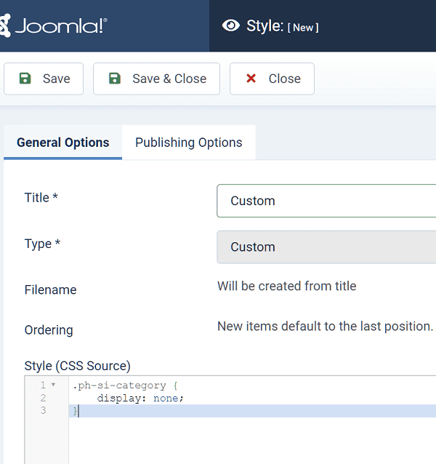
Task: Place cursor on the display: none line
Action: click(x=140, y=399)
